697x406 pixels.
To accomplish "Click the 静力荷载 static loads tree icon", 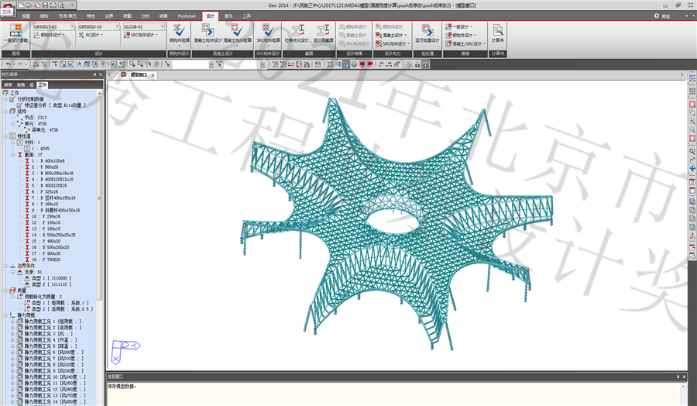I will (12, 315).
